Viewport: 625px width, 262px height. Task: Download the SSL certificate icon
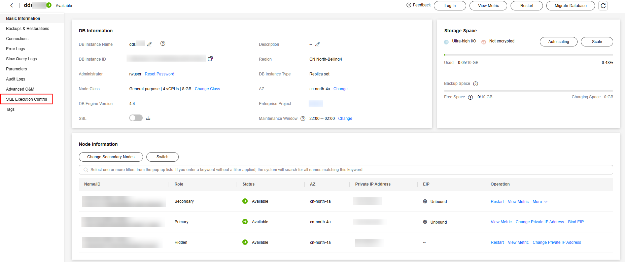pyautogui.click(x=148, y=118)
